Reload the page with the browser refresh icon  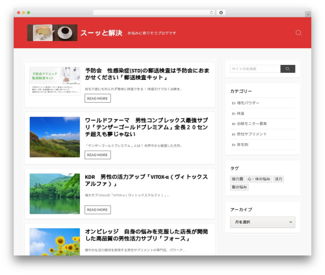pos(211,12)
